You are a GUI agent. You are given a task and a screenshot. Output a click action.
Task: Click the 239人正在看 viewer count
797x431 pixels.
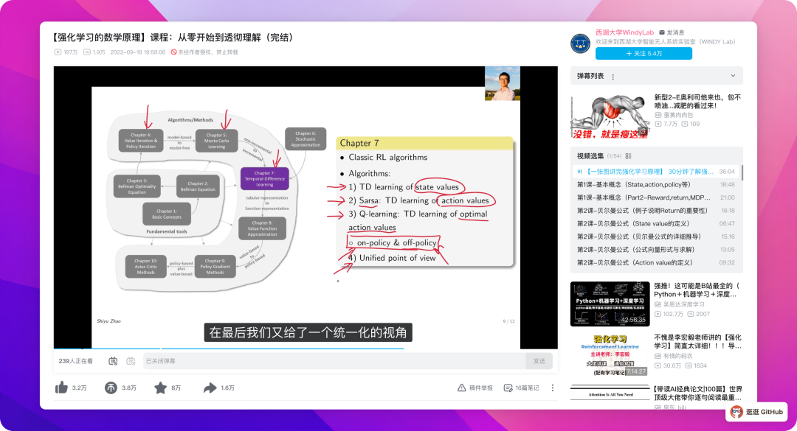point(76,361)
